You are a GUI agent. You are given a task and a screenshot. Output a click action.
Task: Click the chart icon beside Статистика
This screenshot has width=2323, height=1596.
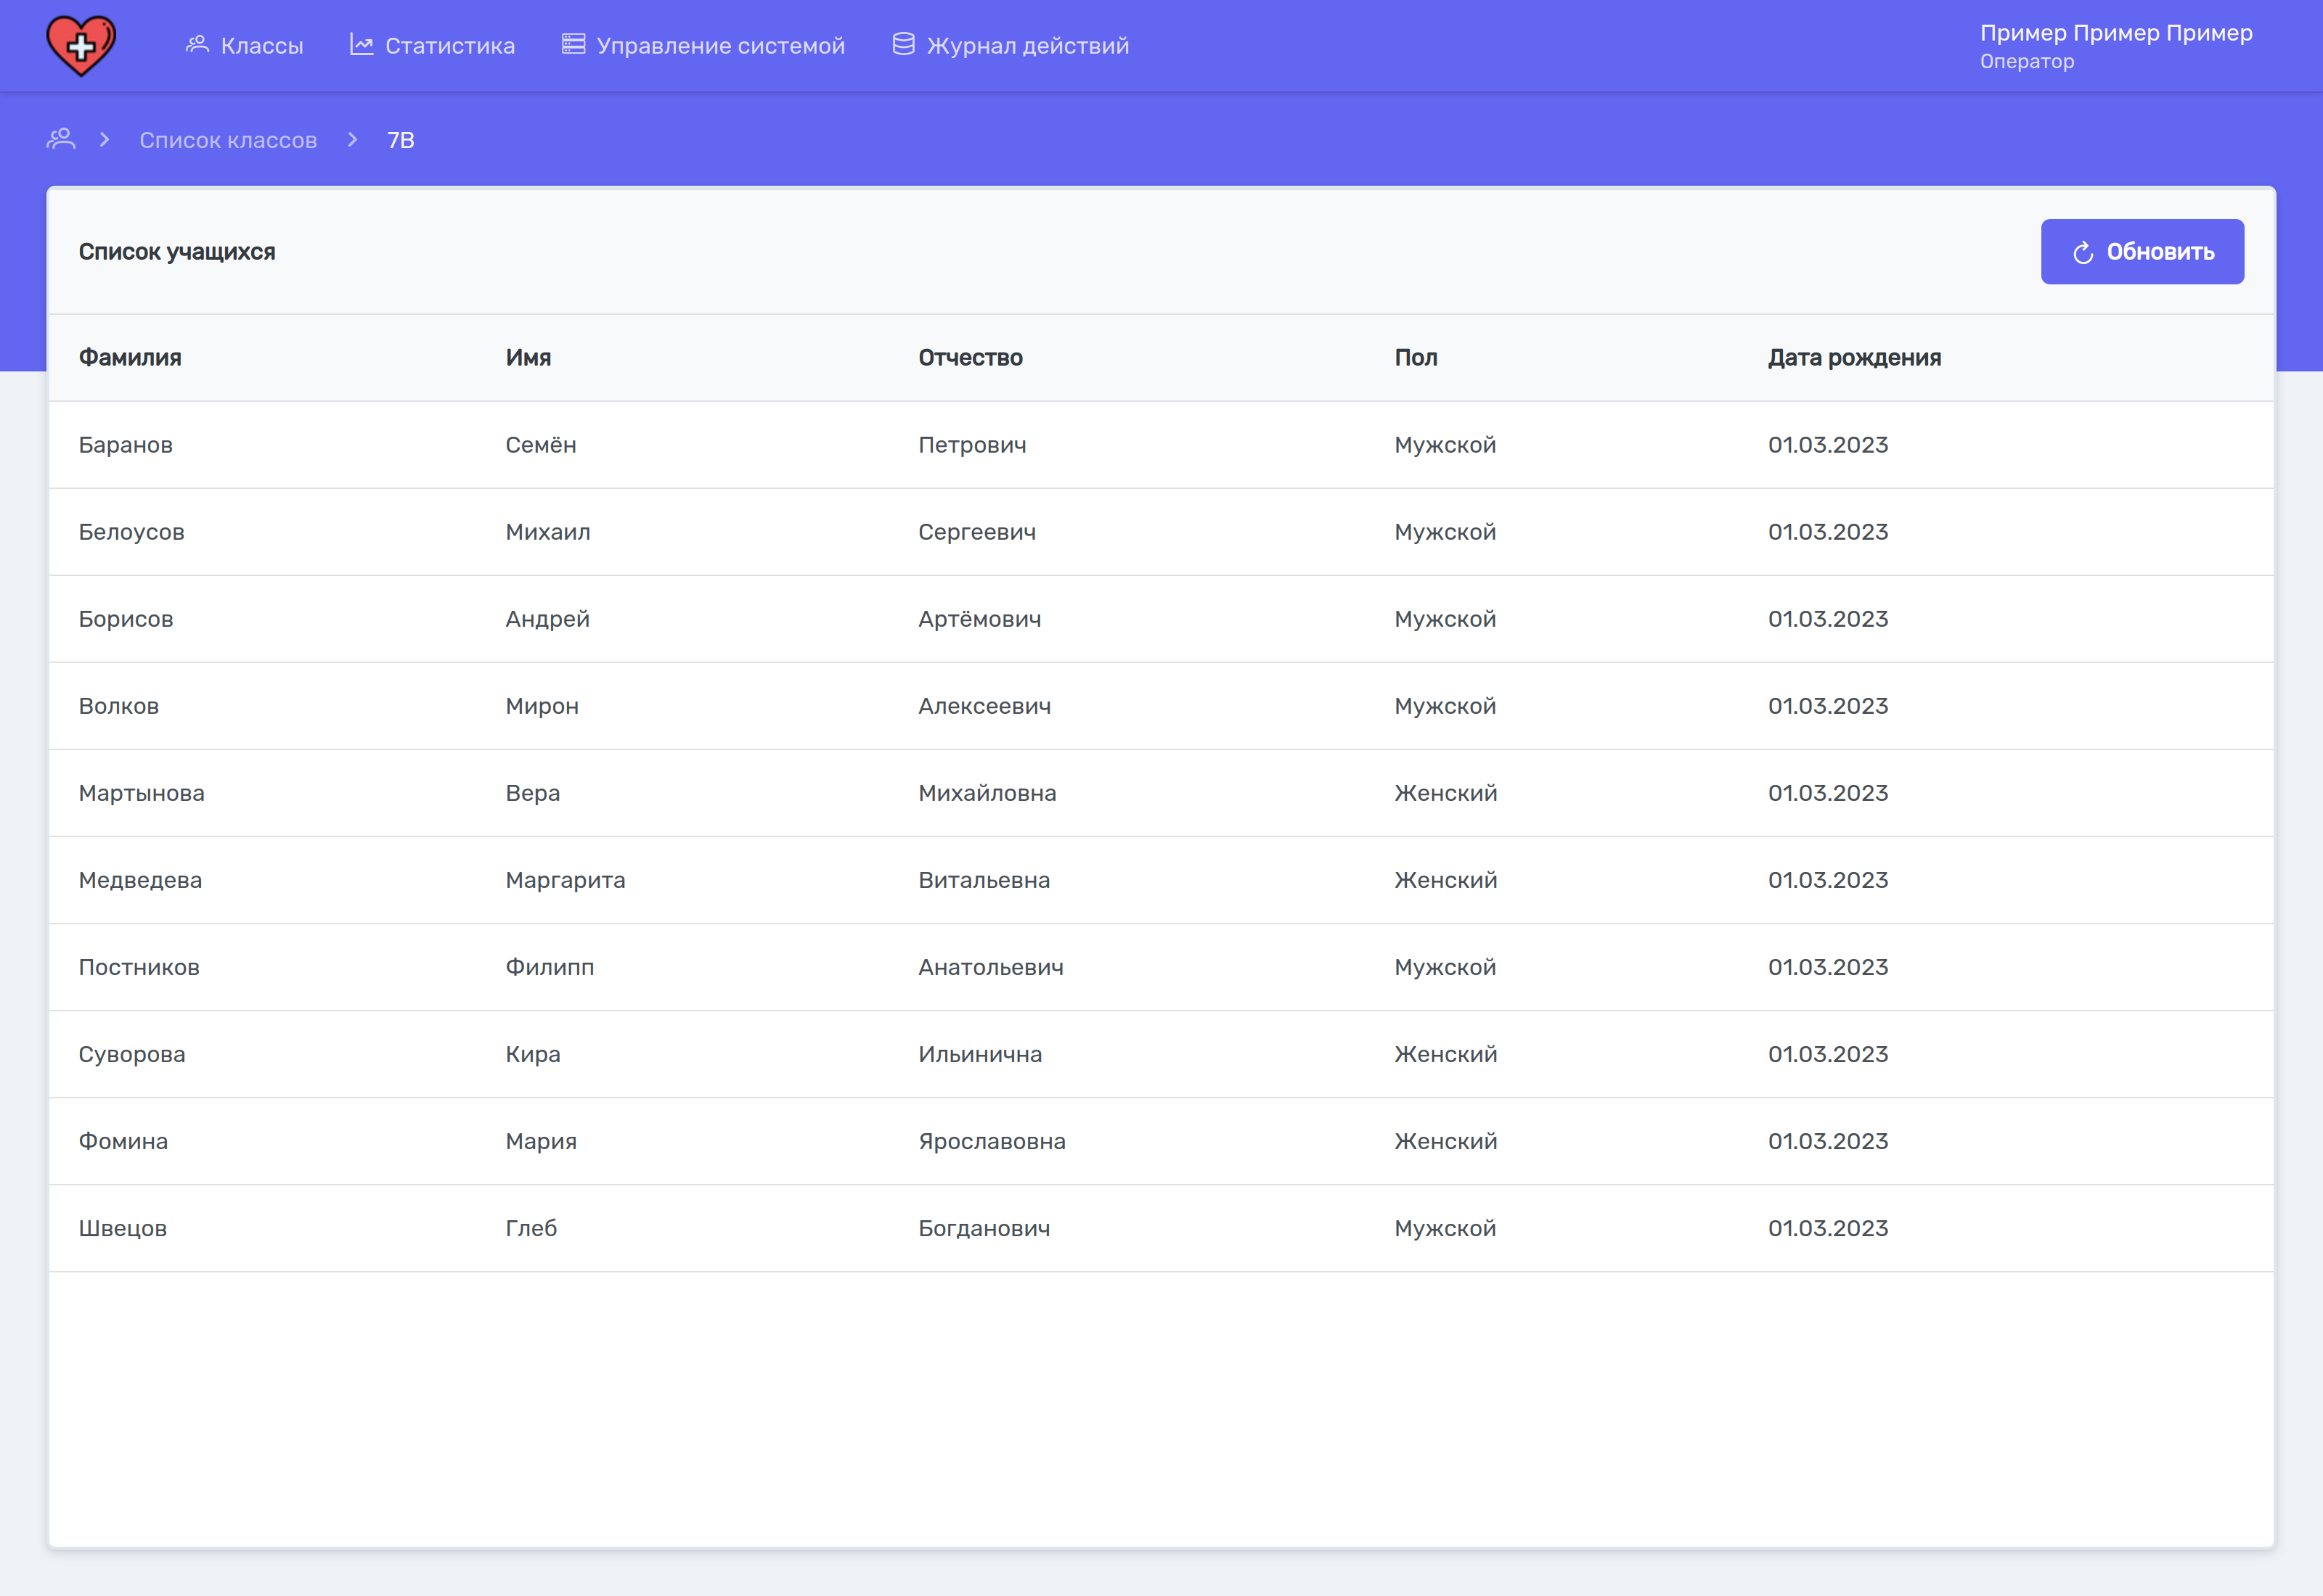(x=362, y=45)
